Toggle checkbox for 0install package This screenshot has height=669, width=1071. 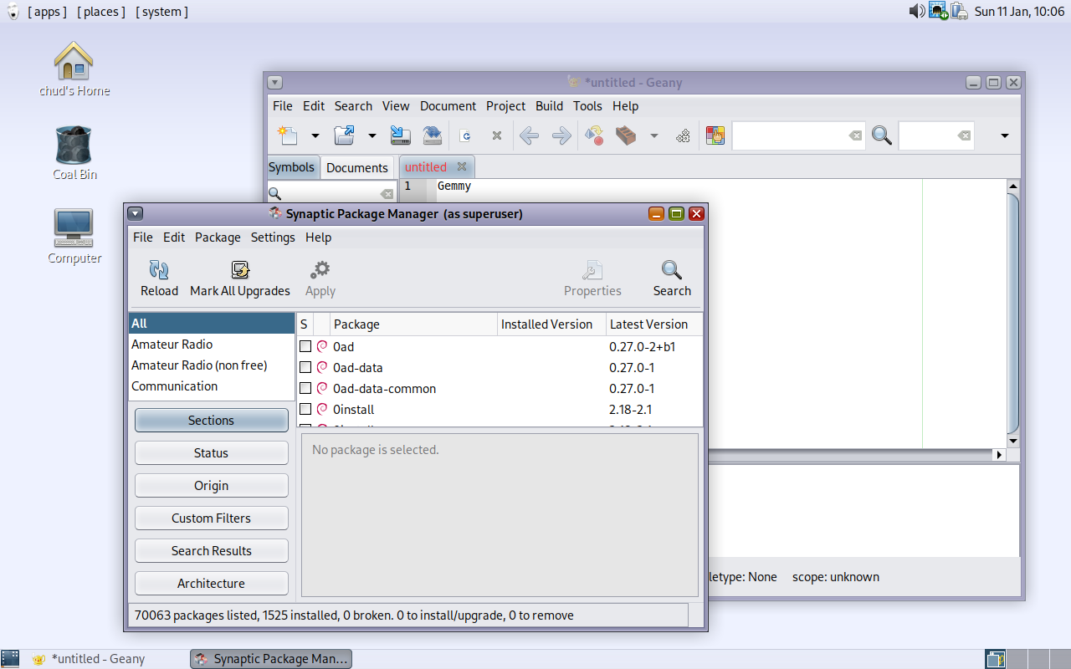click(305, 409)
